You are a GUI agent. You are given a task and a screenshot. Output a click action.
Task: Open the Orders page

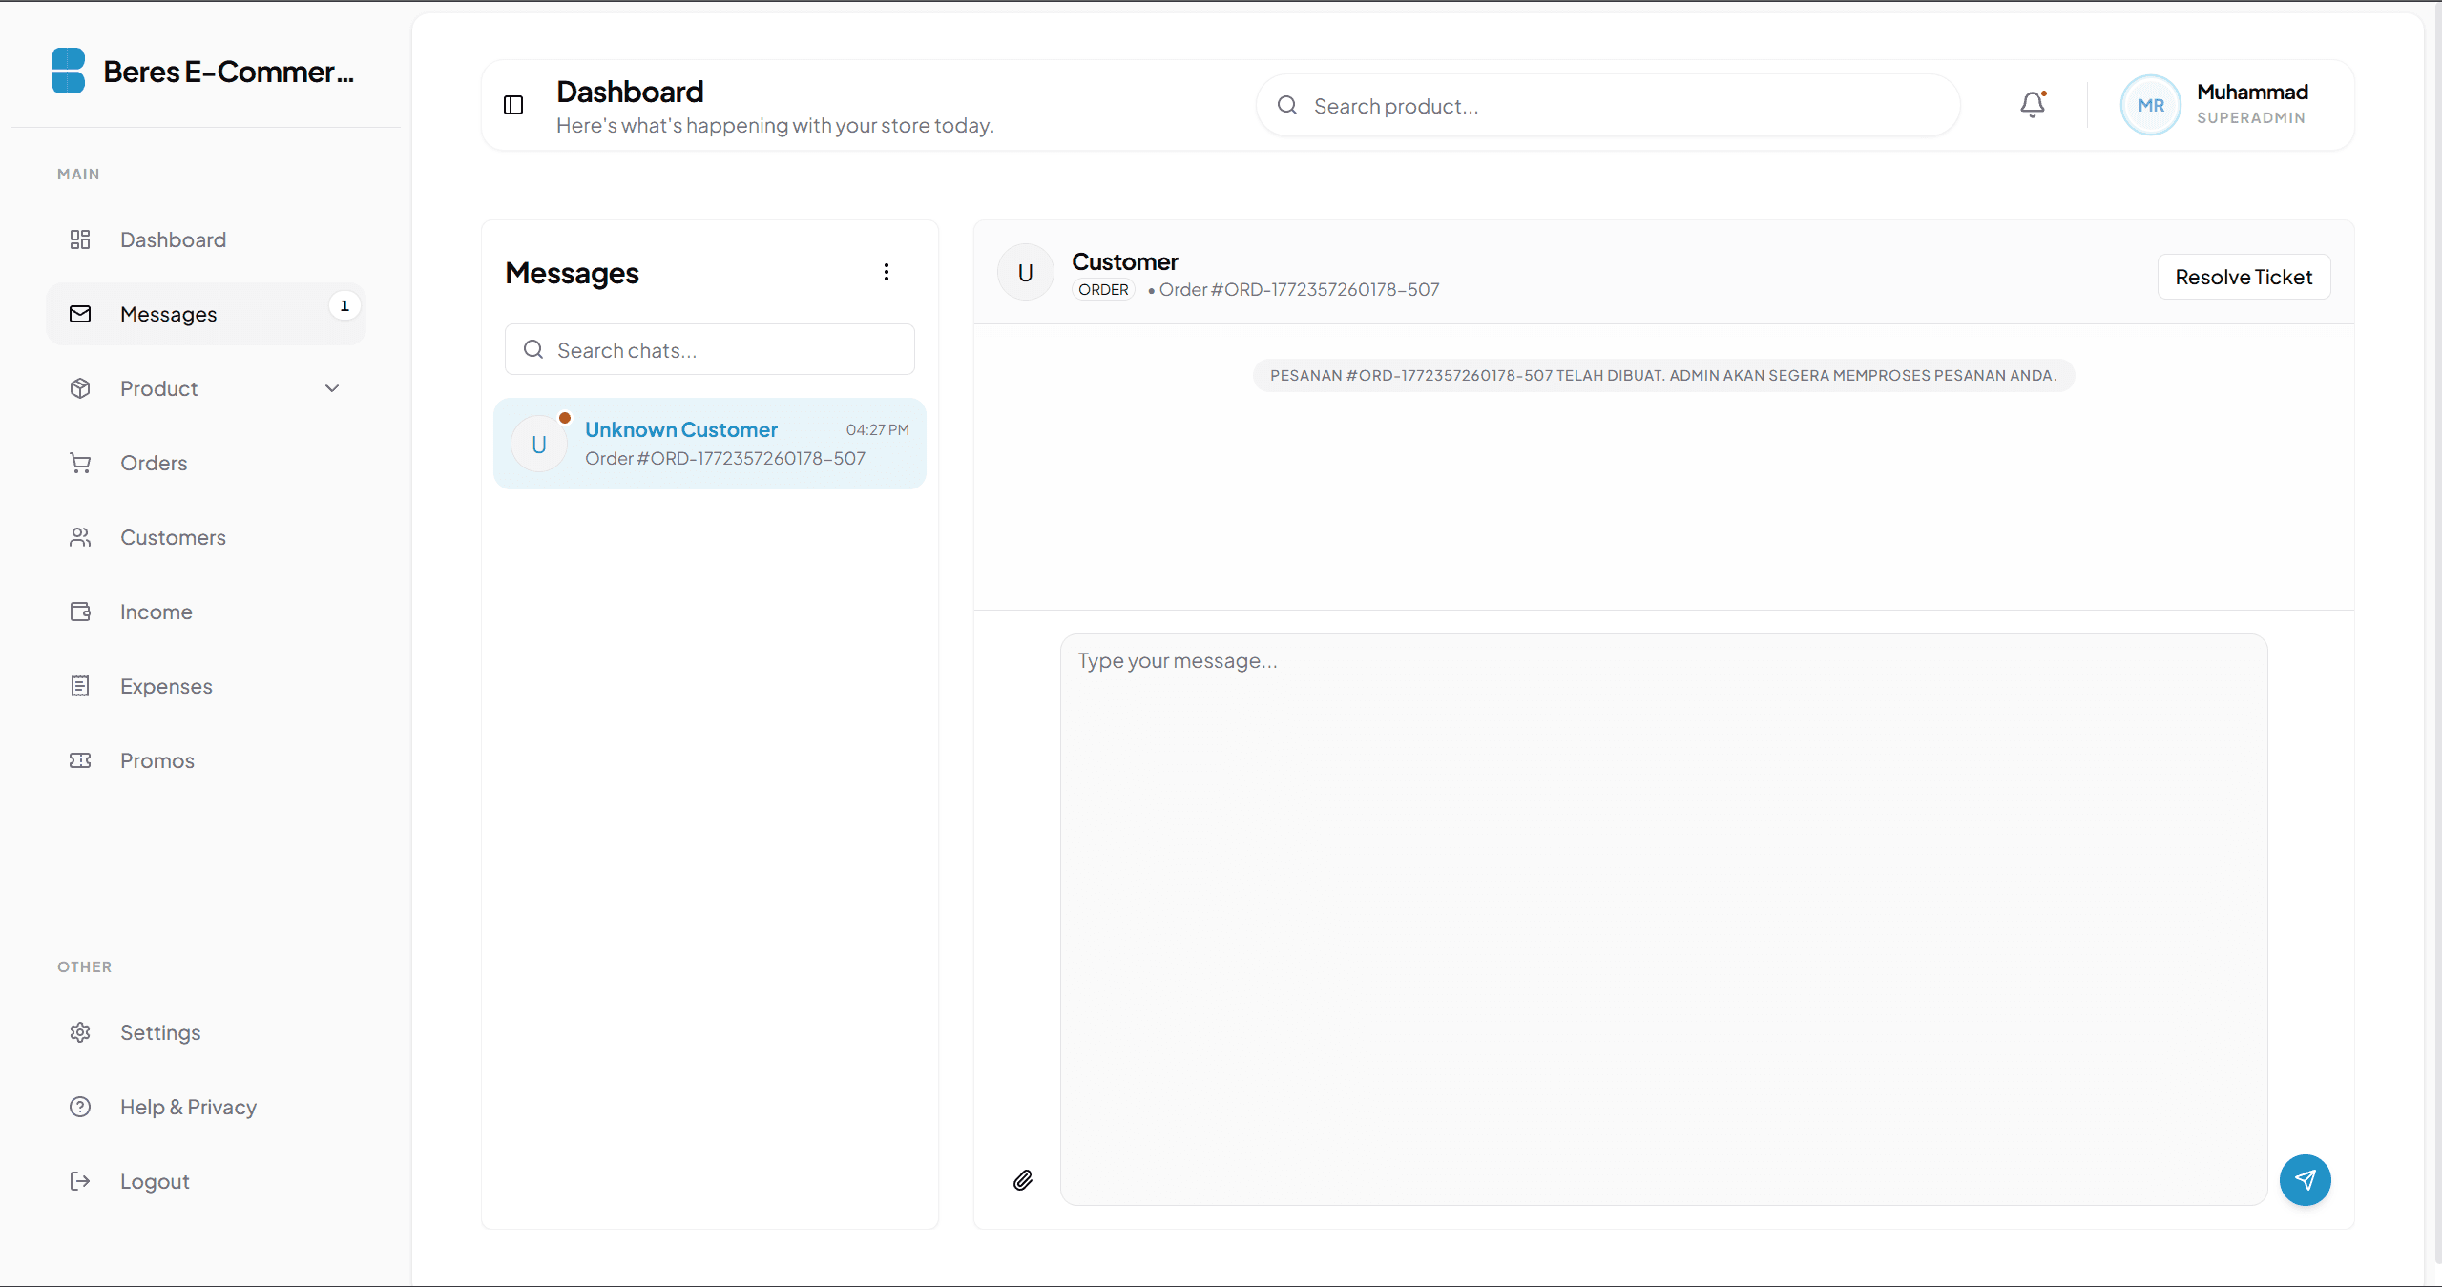coord(206,463)
